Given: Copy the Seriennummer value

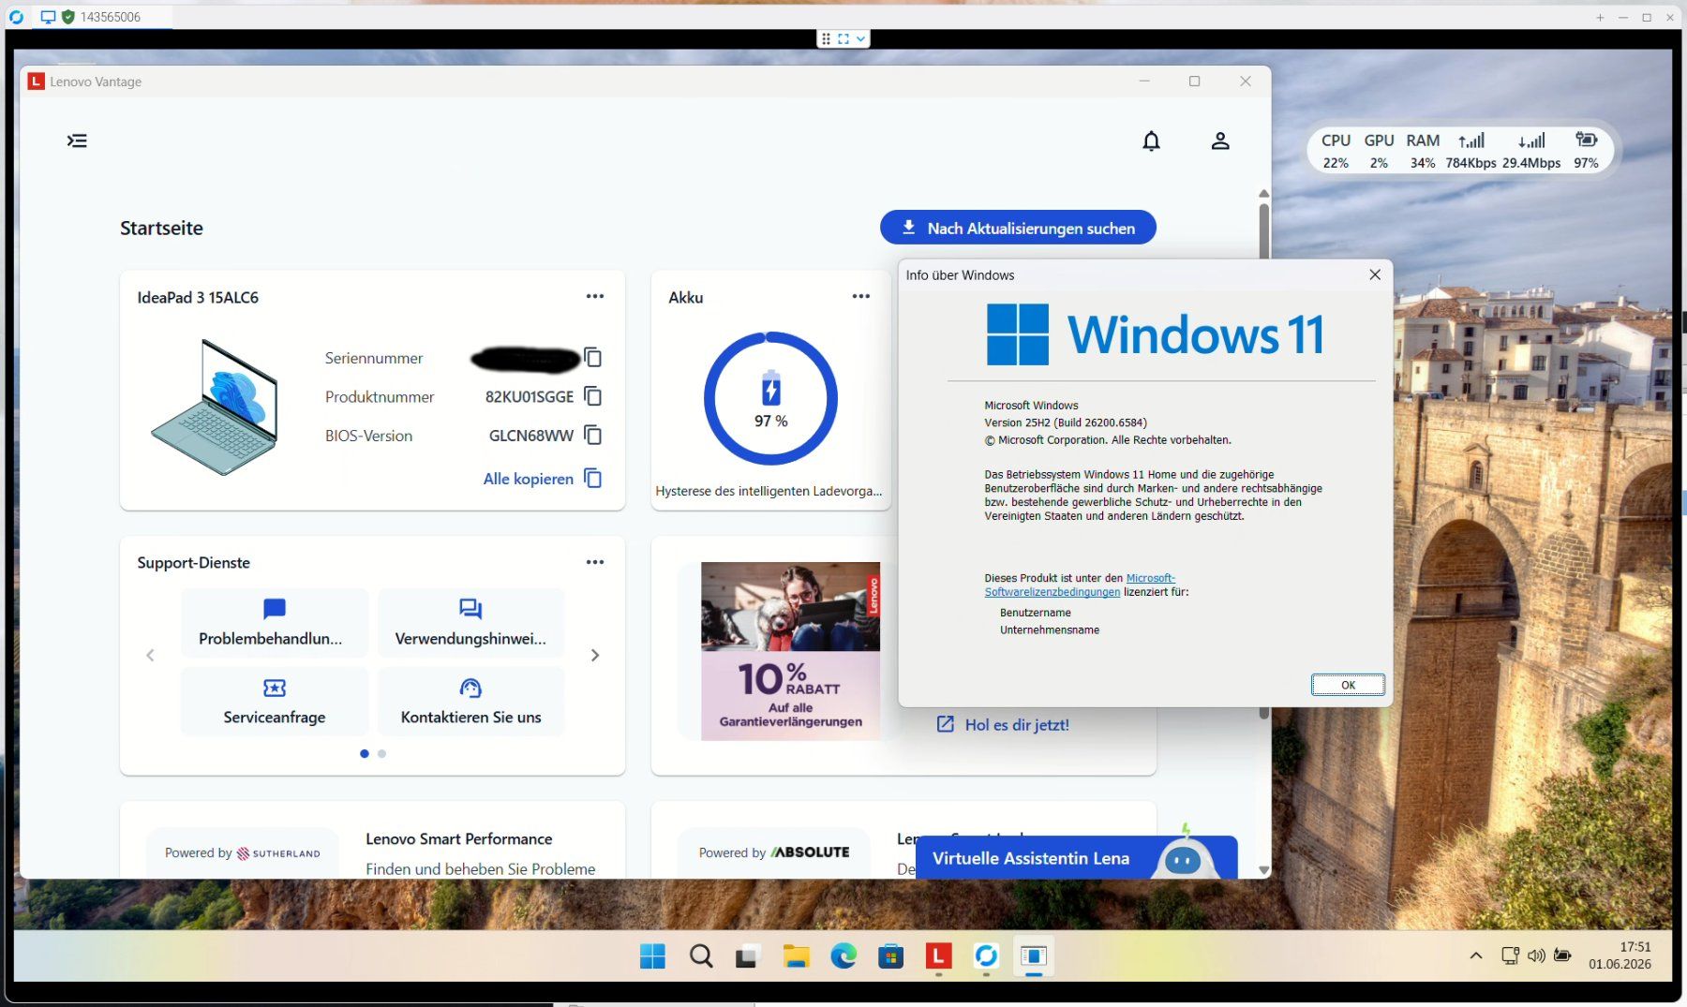Looking at the screenshot, I should click(592, 357).
